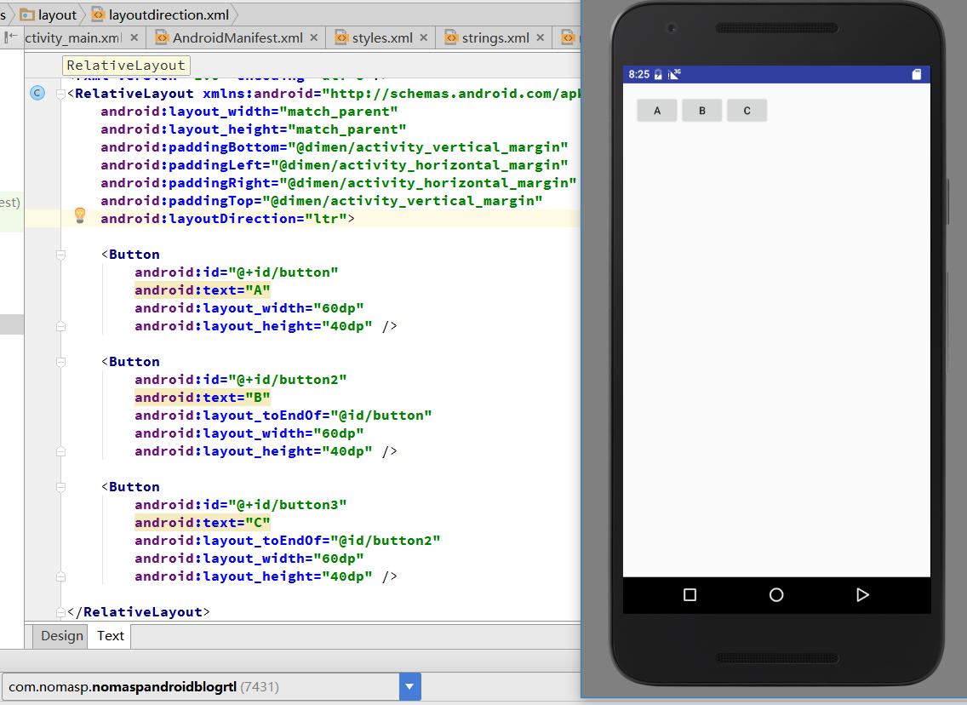The width and height of the screenshot is (967, 705).
Task: Click the android:text="C" attribute
Action: pyautogui.click(x=203, y=523)
